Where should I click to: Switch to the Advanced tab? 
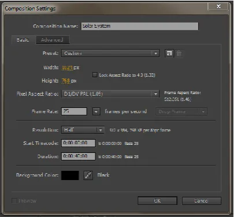[x=52, y=40]
